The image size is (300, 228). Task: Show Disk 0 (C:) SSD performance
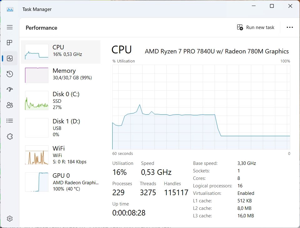(61, 101)
